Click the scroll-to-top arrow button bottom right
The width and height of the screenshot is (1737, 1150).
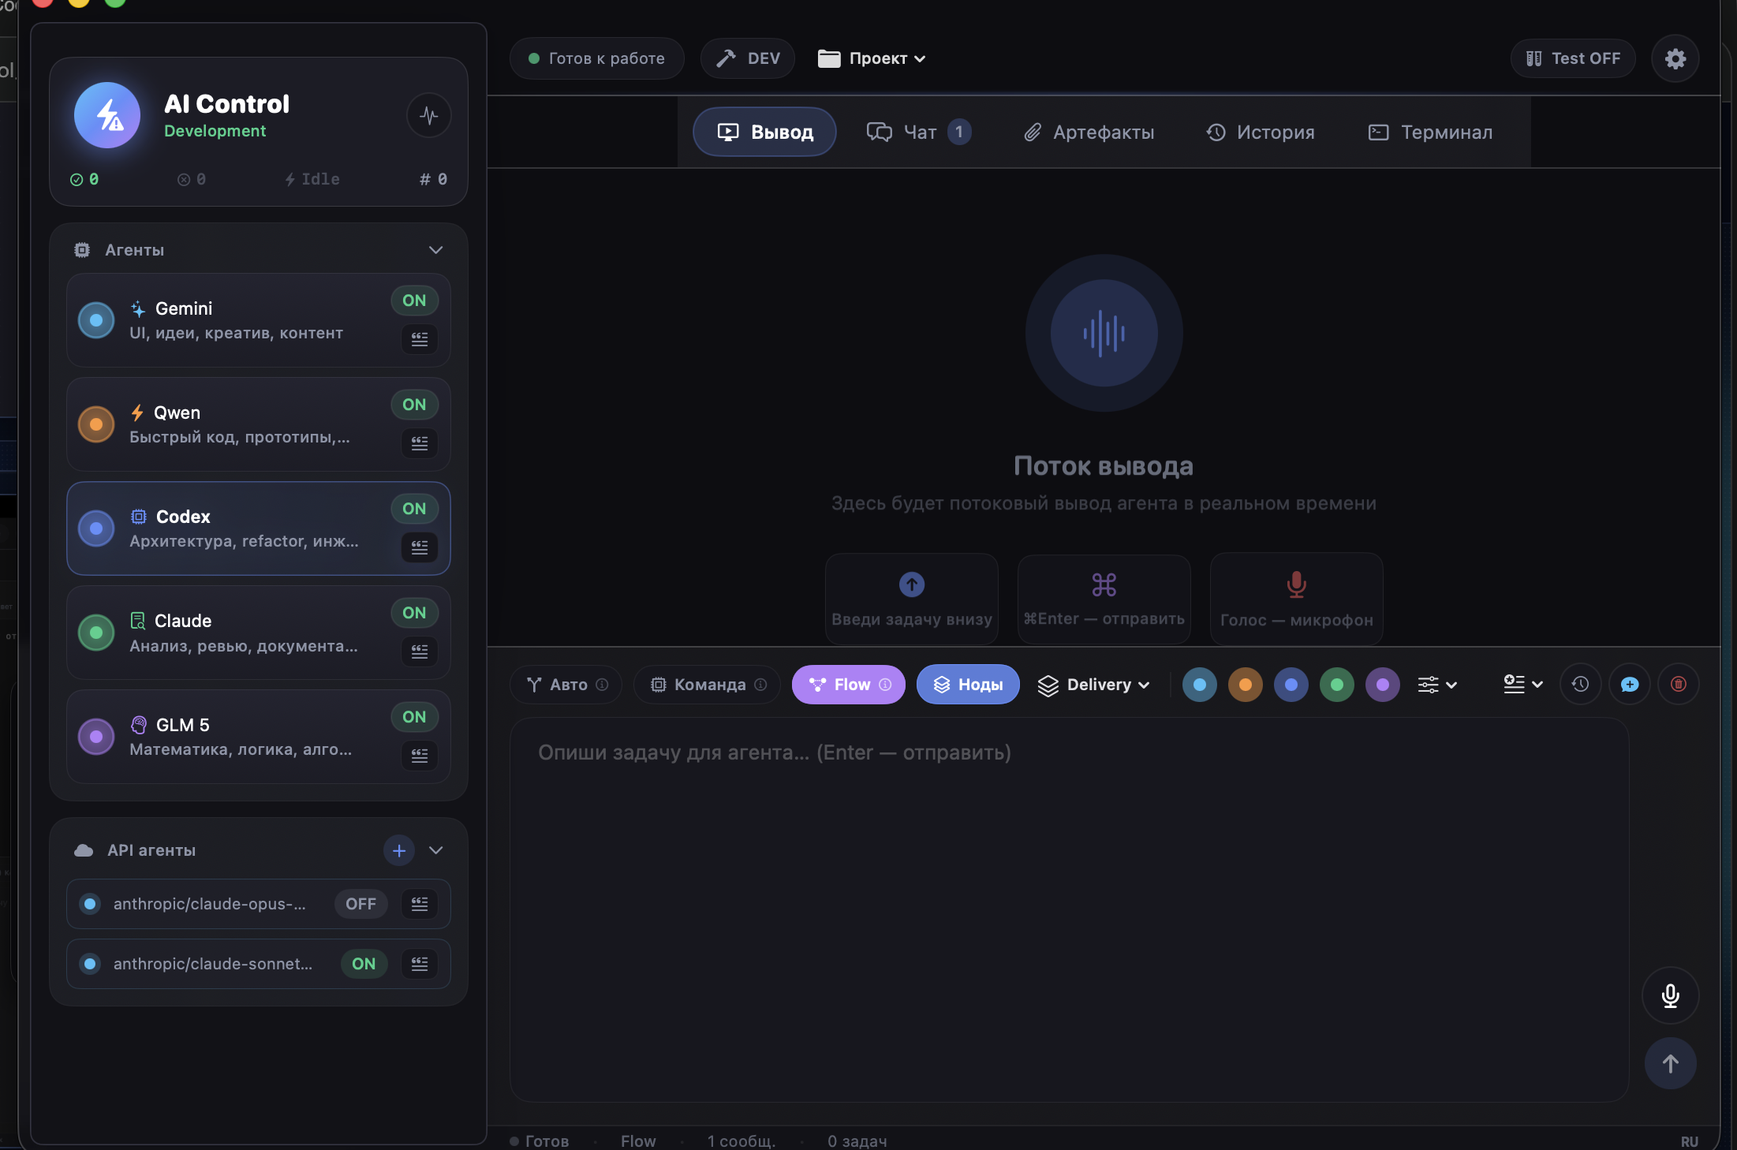1670,1063
